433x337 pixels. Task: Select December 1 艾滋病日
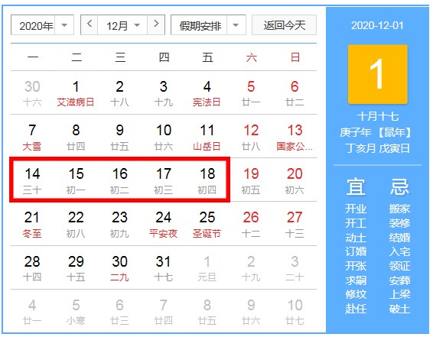[x=76, y=93]
